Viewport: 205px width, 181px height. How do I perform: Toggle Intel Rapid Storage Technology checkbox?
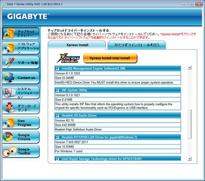coord(57,159)
